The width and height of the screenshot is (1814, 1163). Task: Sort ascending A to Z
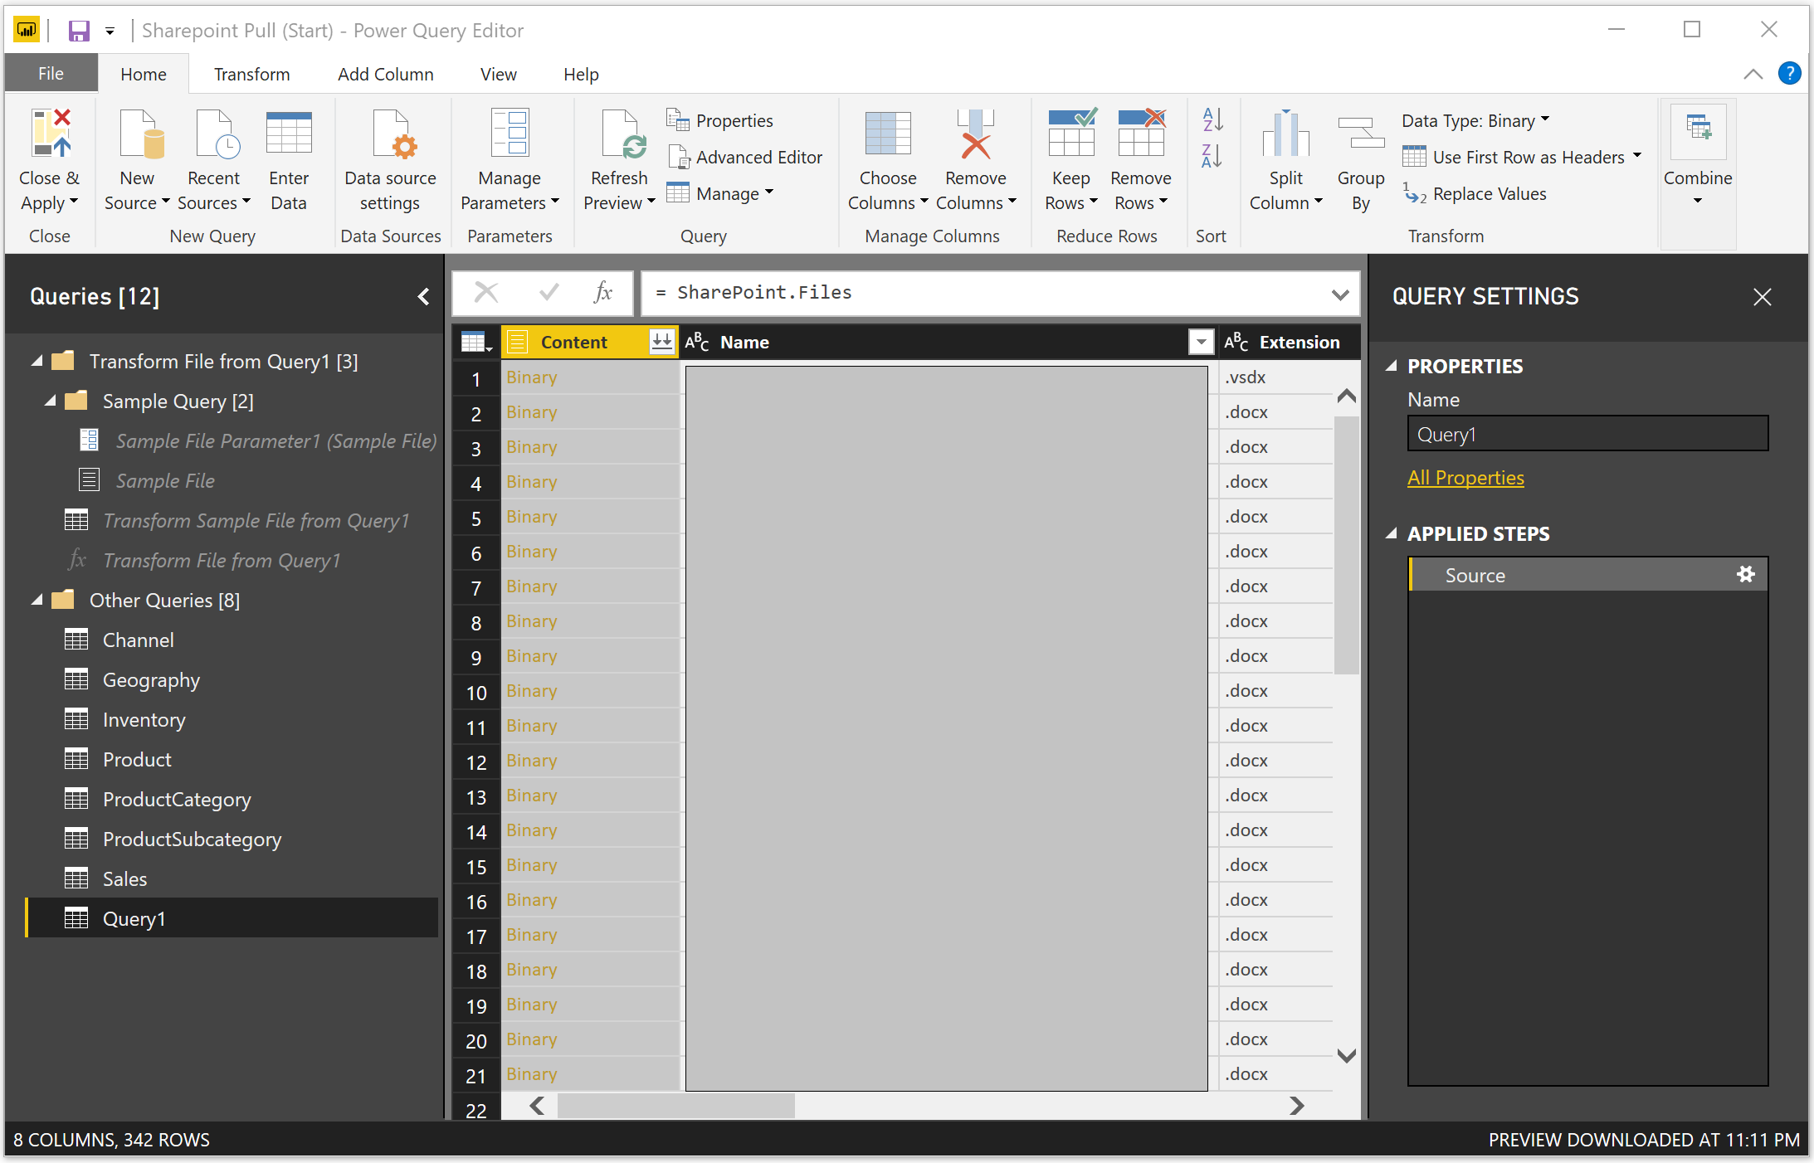pos(1212,120)
